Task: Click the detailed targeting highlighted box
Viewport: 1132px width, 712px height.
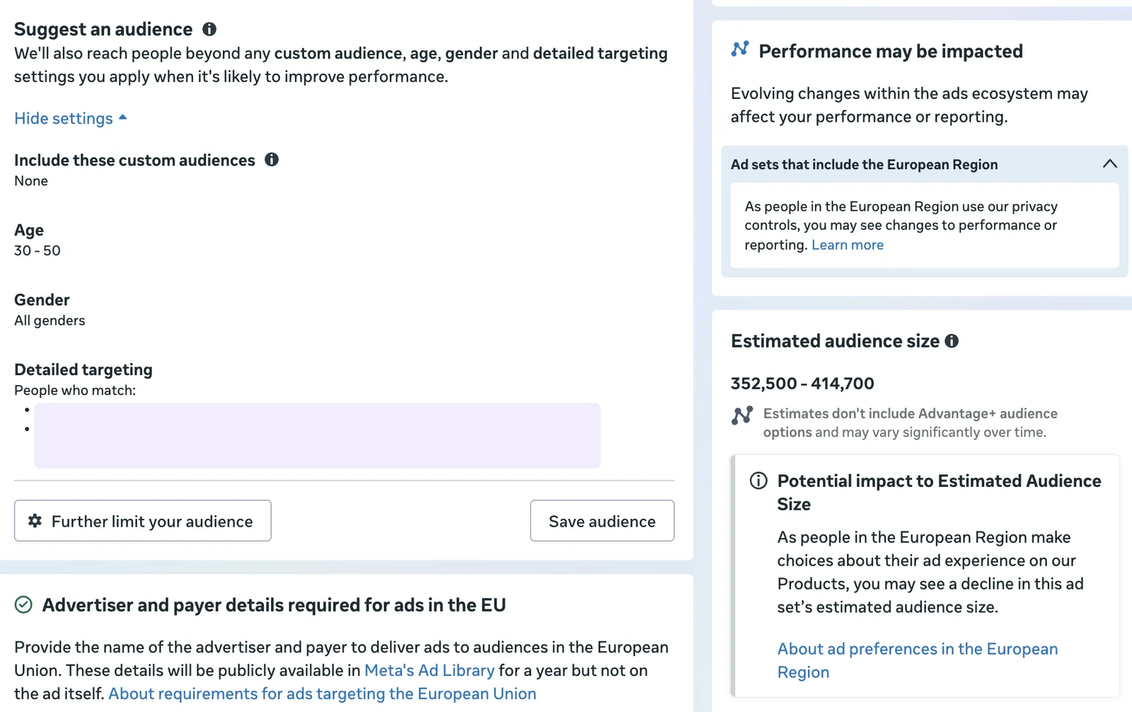Action: pyautogui.click(x=318, y=436)
